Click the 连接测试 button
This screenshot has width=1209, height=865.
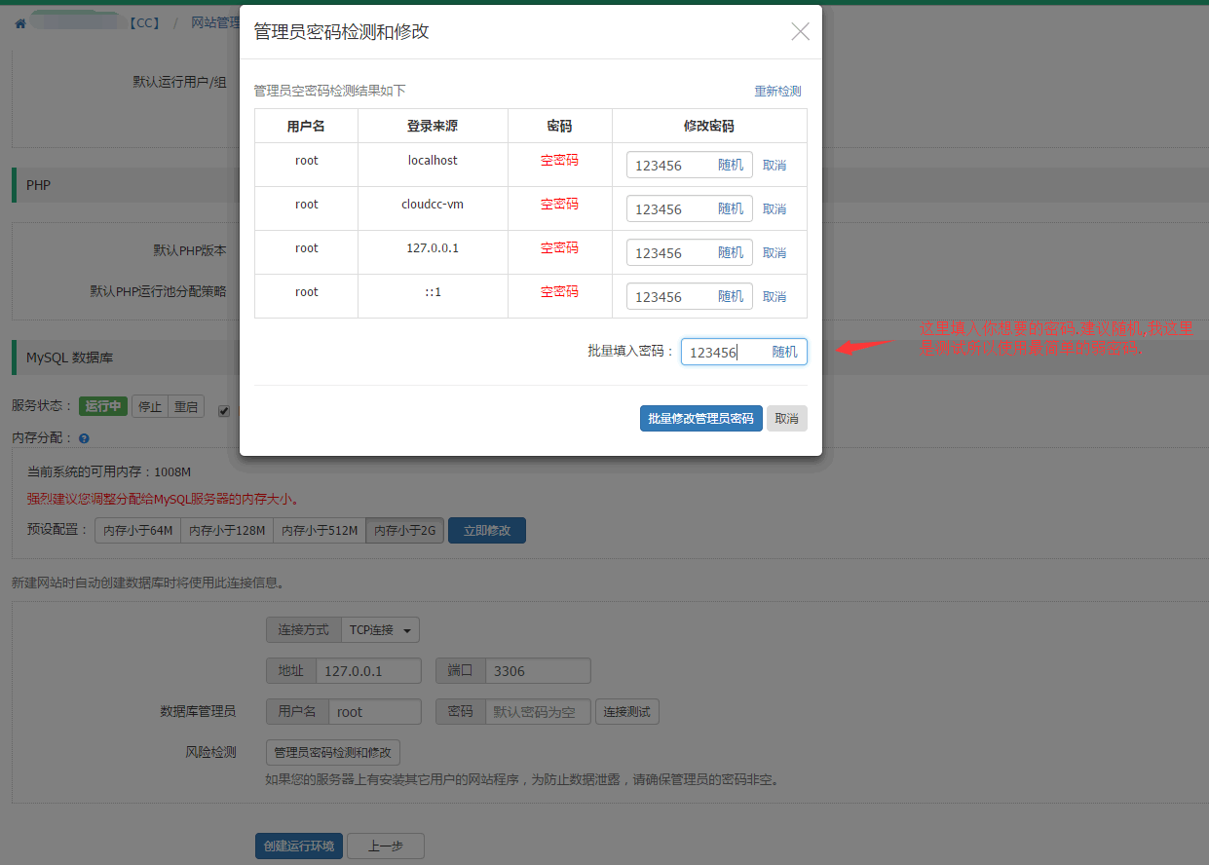(x=626, y=712)
